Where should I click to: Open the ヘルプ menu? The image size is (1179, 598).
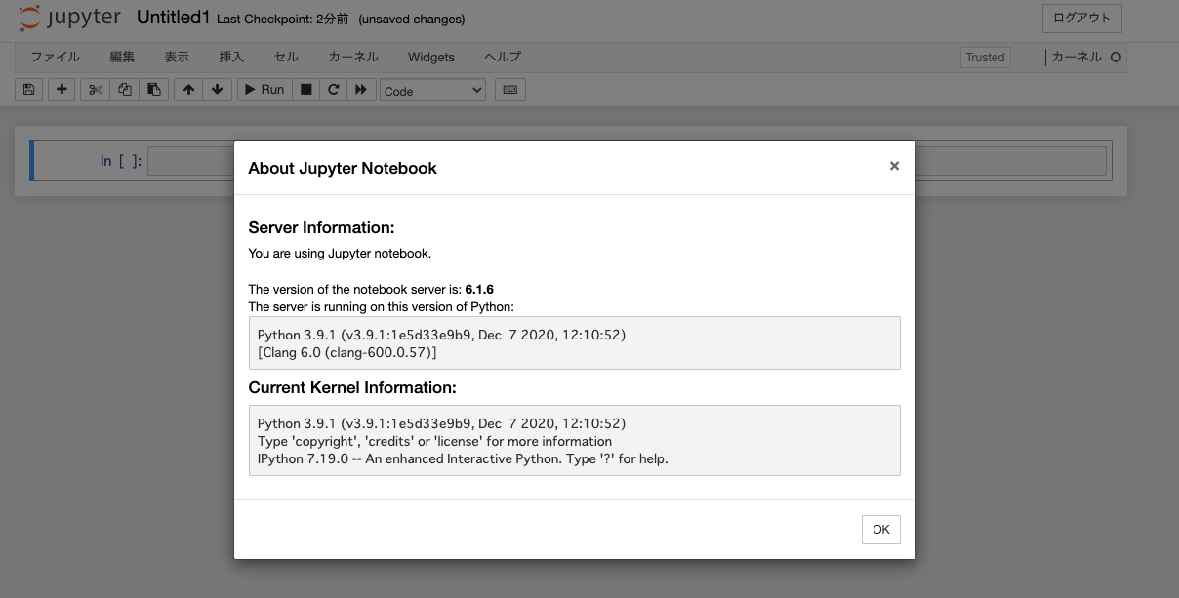click(503, 57)
